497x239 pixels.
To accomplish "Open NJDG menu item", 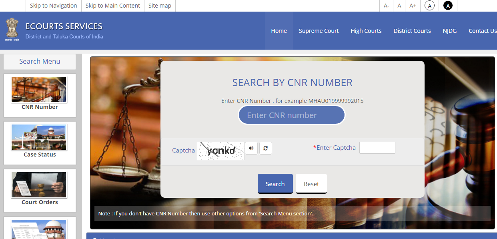I will [450, 31].
